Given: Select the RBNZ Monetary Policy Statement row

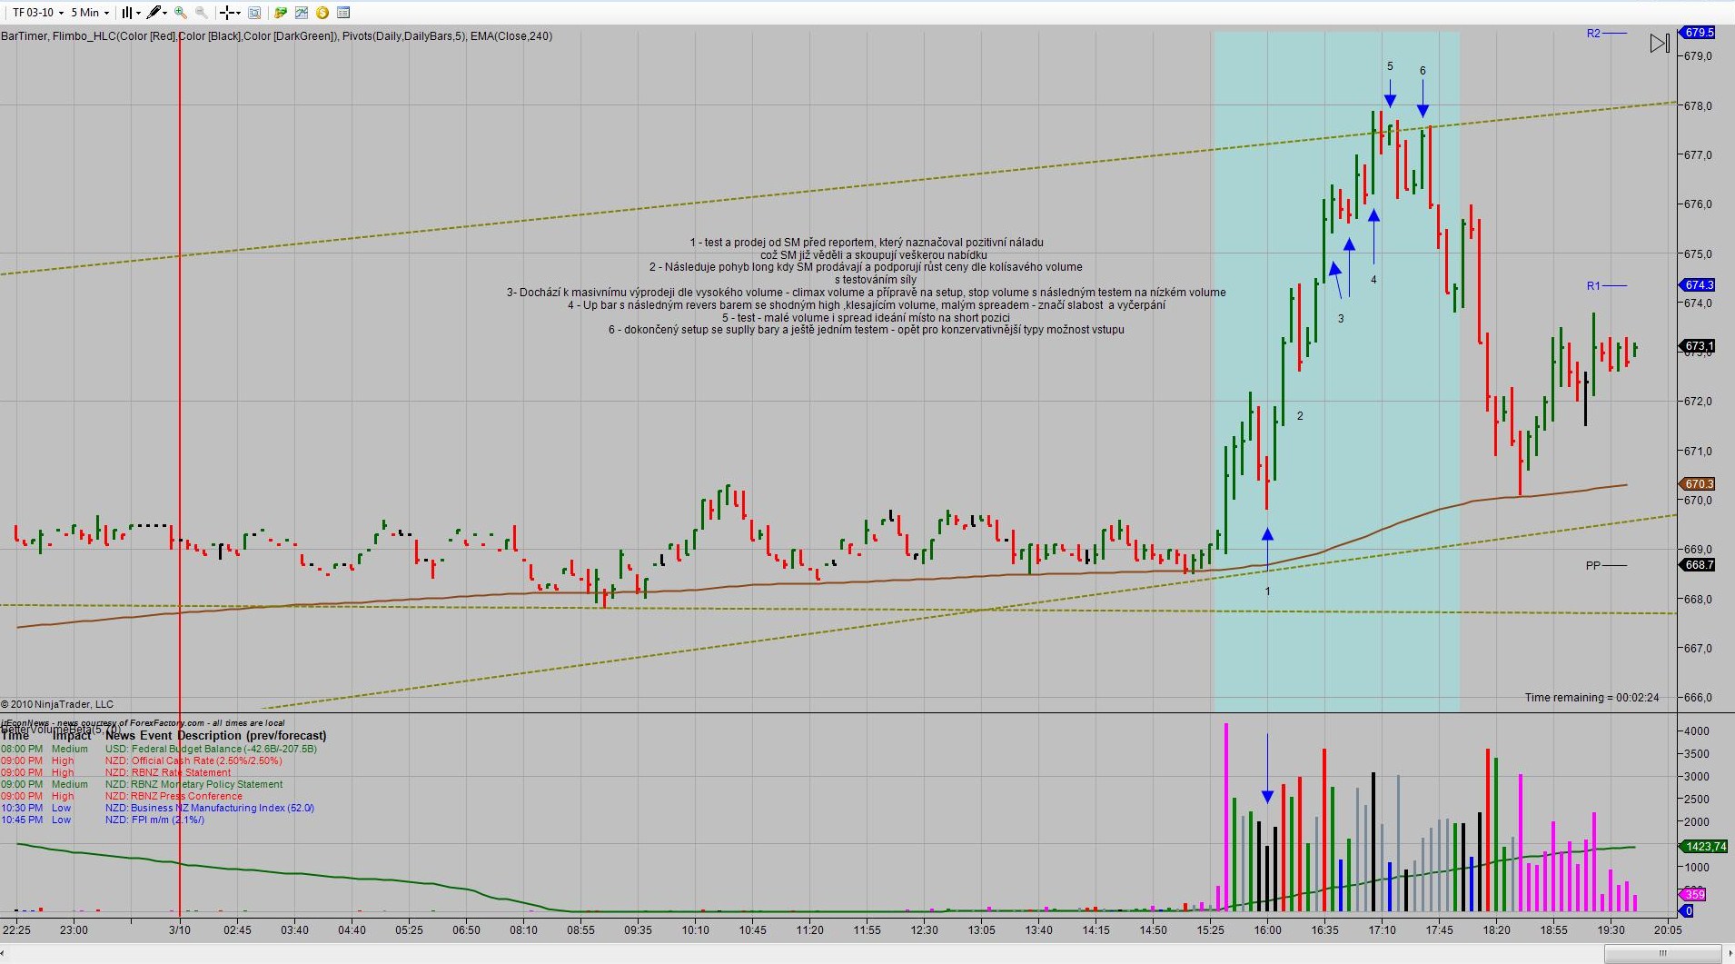Looking at the screenshot, I should tap(143, 784).
